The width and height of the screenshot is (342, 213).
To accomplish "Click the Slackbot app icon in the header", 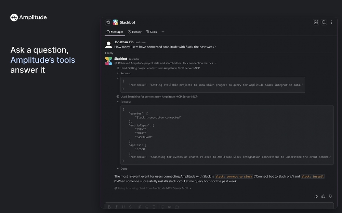I will (x=115, y=22).
